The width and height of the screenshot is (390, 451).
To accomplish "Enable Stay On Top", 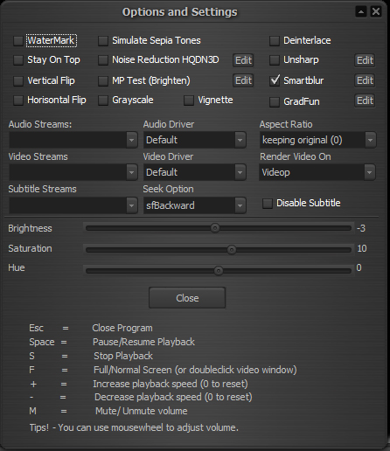I will pyautogui.click(x=18, y=60).
